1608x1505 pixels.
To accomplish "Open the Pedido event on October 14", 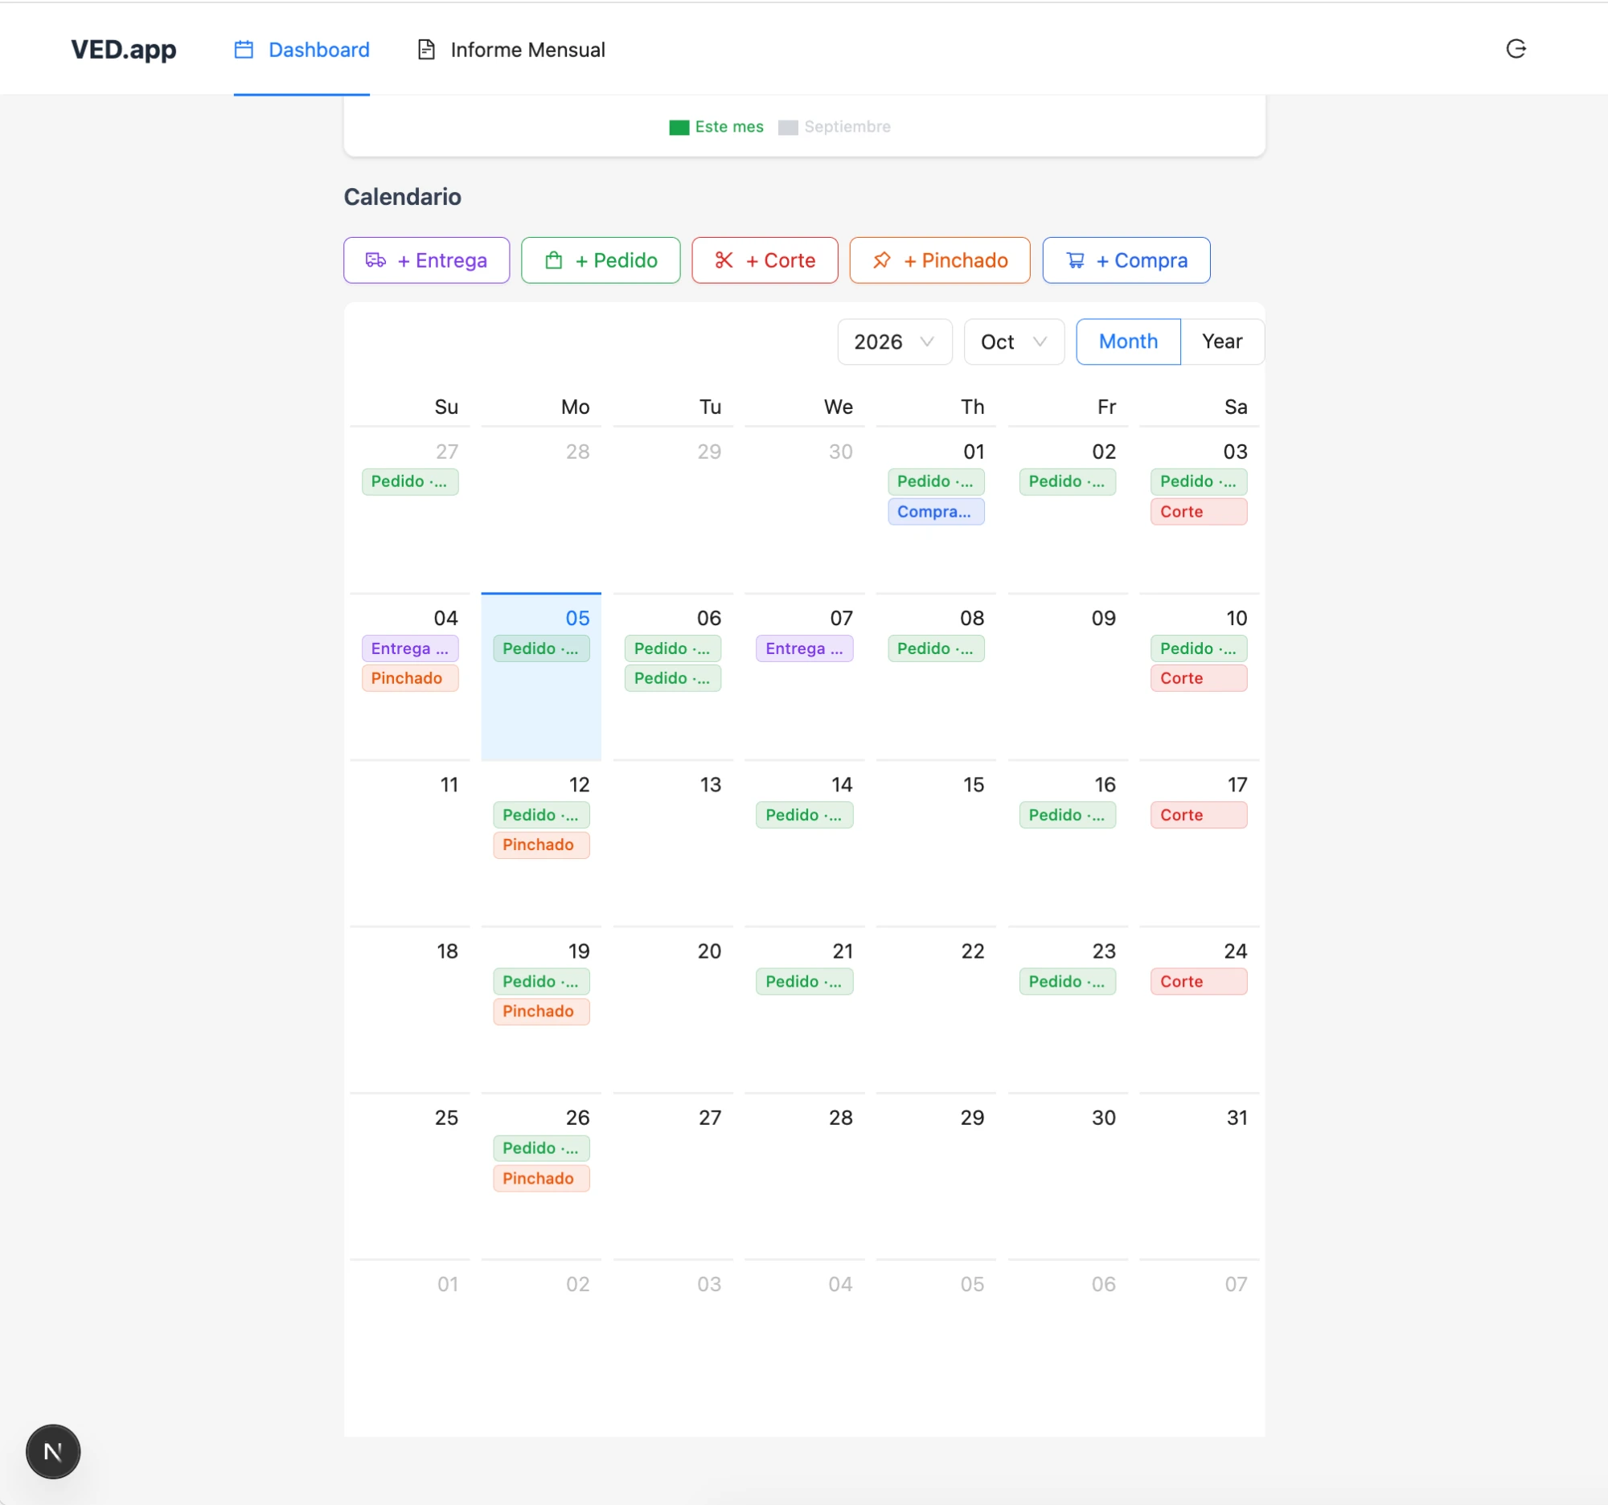I will [804, 815].
